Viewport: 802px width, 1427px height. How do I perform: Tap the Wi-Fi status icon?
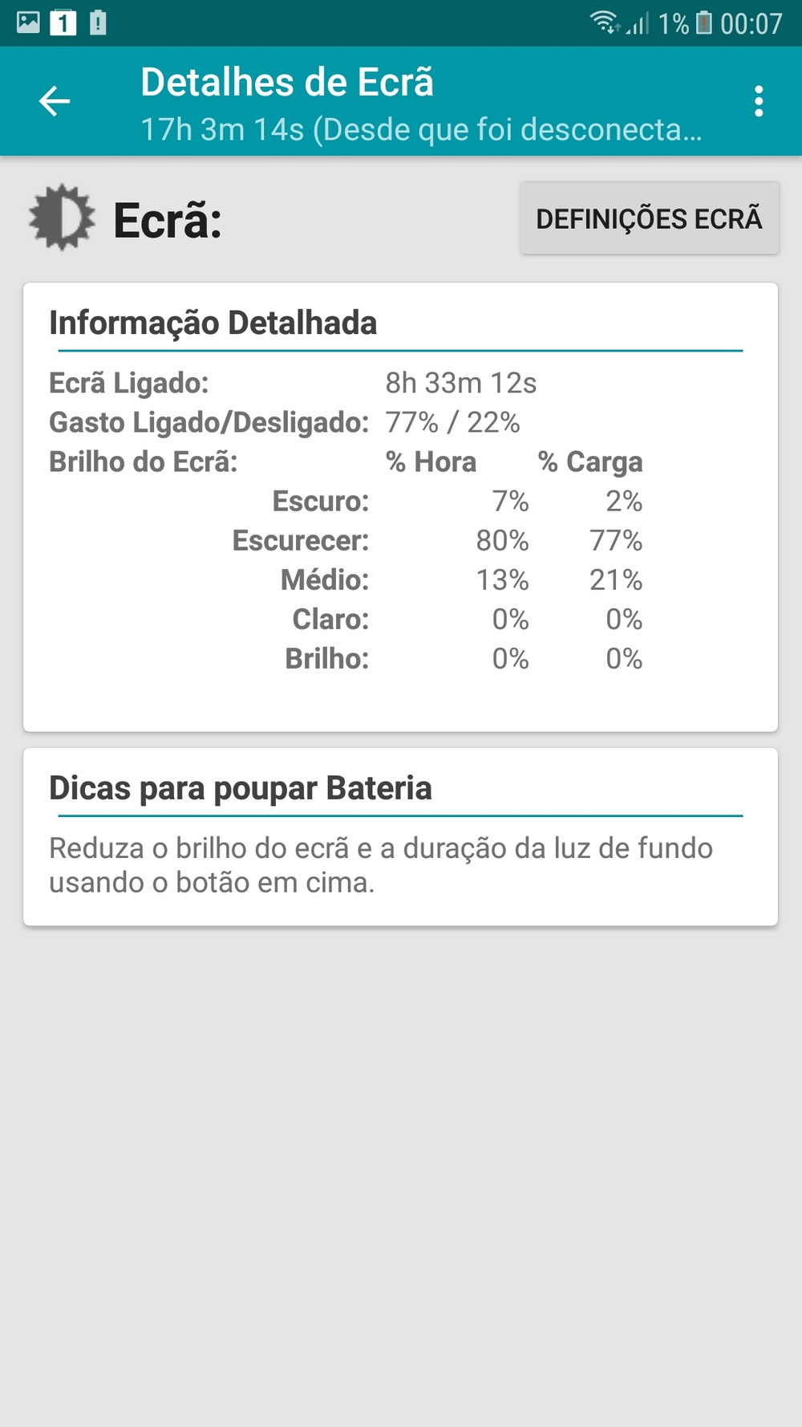[x=605, y=22]
